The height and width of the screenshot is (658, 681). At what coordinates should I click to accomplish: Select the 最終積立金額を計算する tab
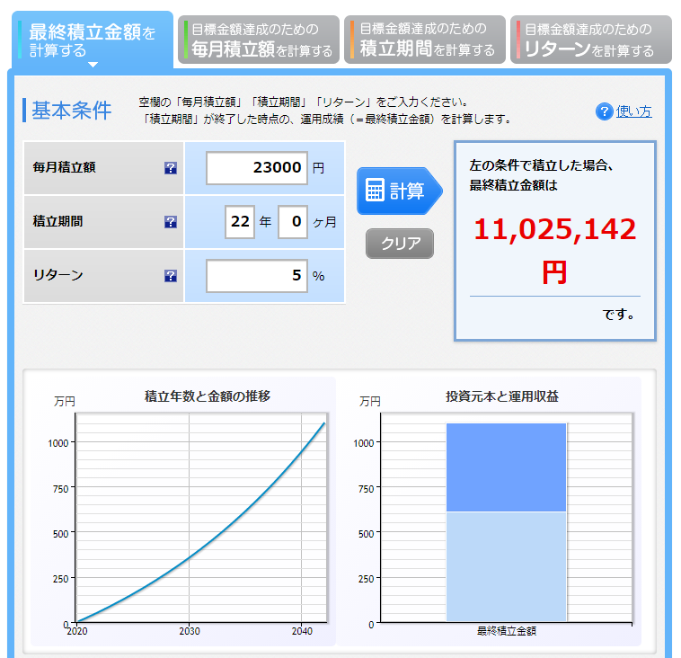[x=93, y=40]
